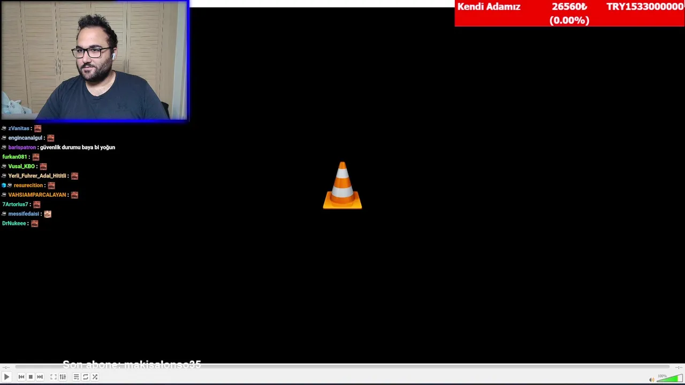This screenshot has height=385, width=685.
Task: Skip to next media item
Action: tap(40, 377)
